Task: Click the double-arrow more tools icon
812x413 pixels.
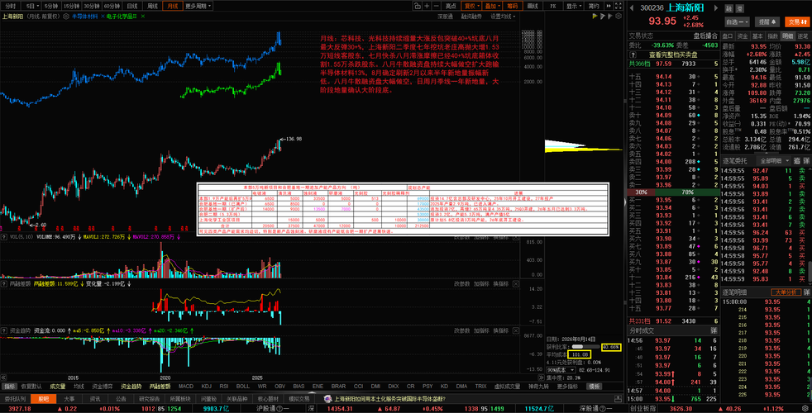Action: [608, 7]
